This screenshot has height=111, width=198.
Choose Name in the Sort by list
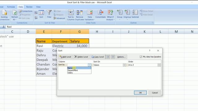(x=79, y=68)
